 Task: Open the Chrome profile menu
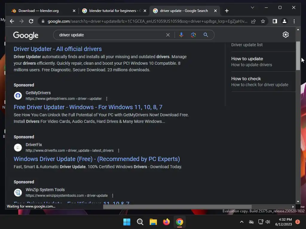tap(284, 21)
